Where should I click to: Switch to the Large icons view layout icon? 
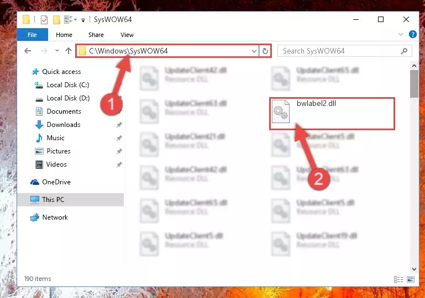pyautogui.click(x=411, y=279)
